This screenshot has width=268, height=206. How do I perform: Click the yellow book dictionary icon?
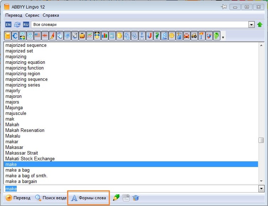(7, 36)
